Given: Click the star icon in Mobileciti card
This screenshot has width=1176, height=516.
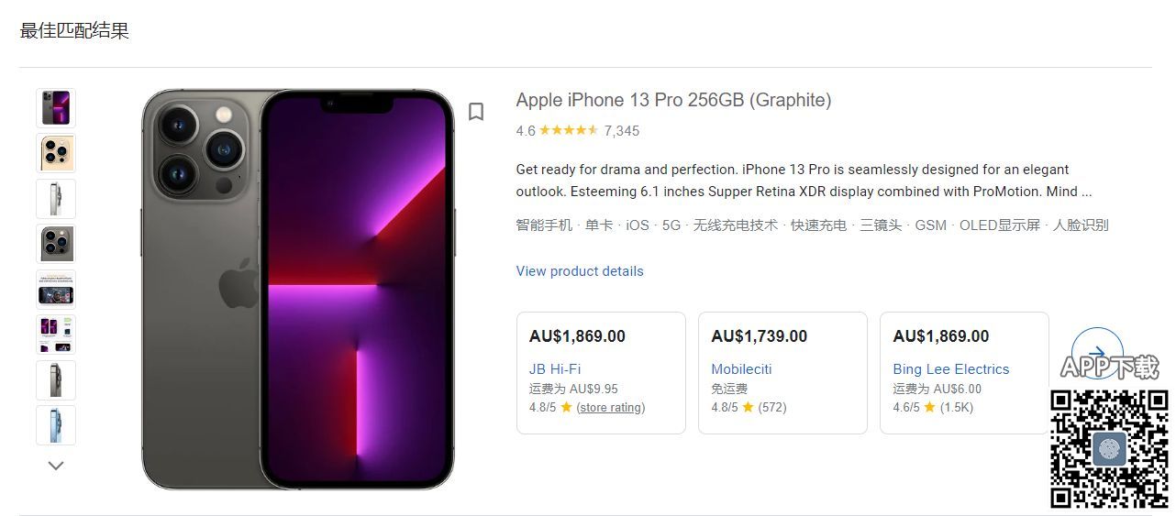Looking at the screenshot, I should (x=748, y=407).
